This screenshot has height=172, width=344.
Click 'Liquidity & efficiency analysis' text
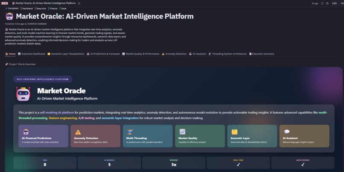193,142
